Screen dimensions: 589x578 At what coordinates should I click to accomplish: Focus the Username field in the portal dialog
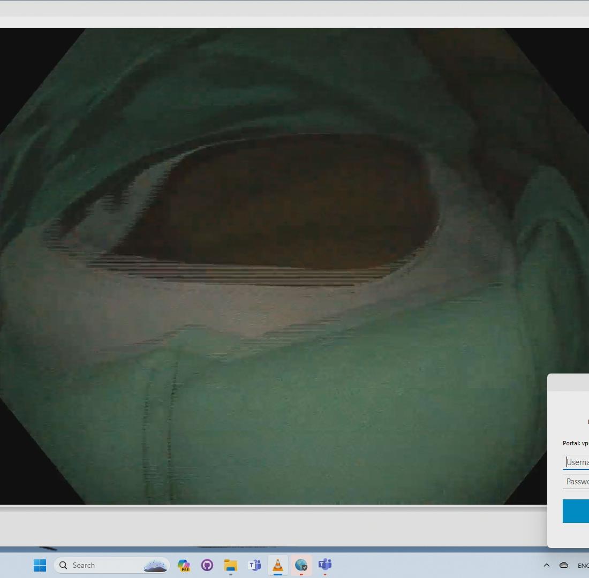576,462
